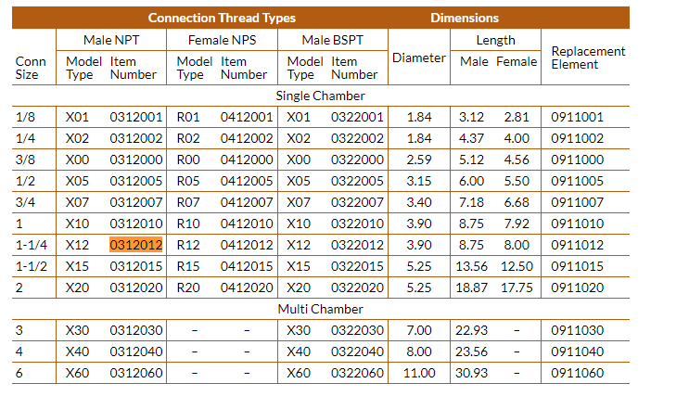The height and width of the screenshot is (409, 689).
Task: Select model type R20 cell
Action: pyautogui.click(x=188, y=288)
